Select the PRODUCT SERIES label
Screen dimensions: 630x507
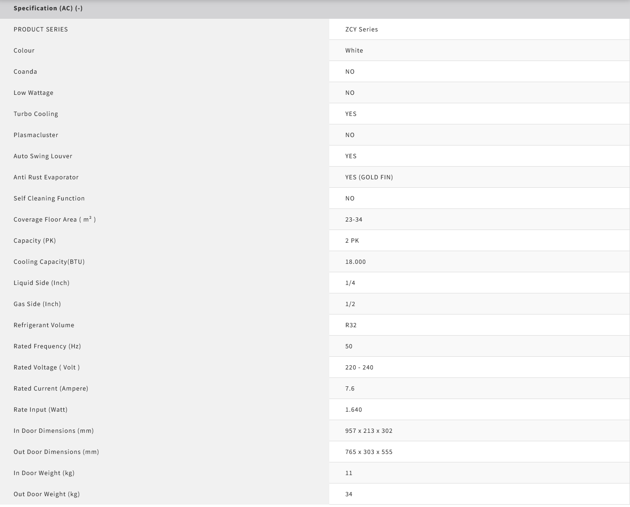pos(41,29)
